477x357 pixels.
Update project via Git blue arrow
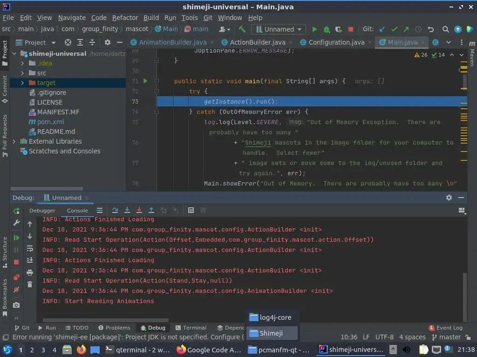[x=382, y=29]
